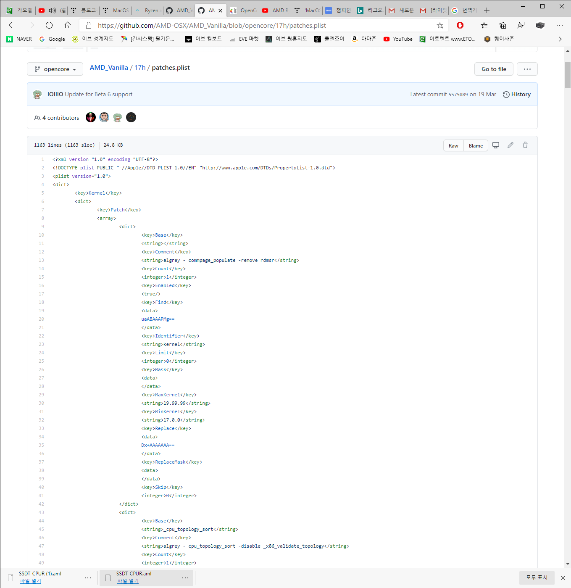Image resolution: width=571 pixels, height=588 pixels.
Task: Switch to the Ryzen tab
Action: [147, 11]
